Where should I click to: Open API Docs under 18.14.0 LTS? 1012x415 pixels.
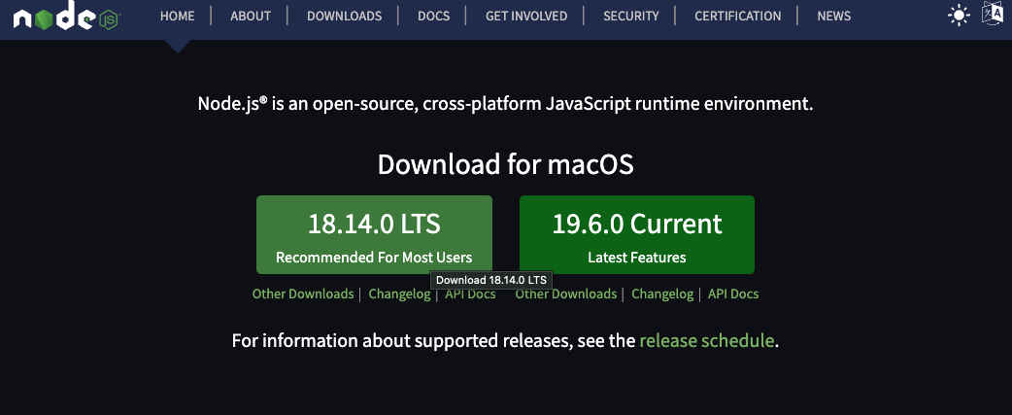[470, 294]
